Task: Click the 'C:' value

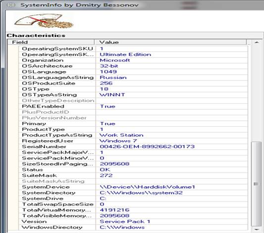Action: 103,198
